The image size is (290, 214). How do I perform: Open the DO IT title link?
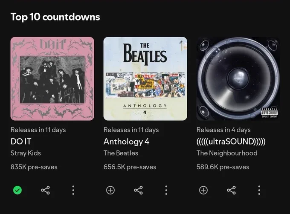pos(21,142)
